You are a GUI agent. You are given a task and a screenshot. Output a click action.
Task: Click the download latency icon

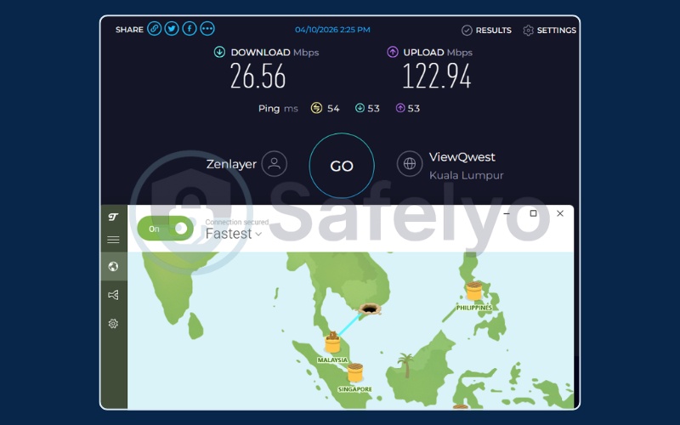(x=360, y=108)
